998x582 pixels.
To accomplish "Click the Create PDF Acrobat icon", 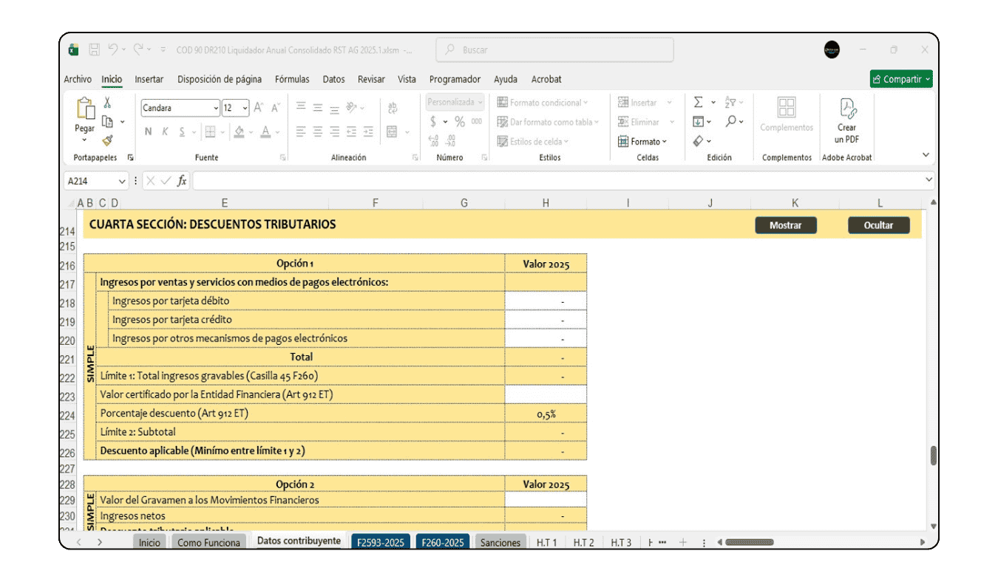I will (x=846, y=118).
